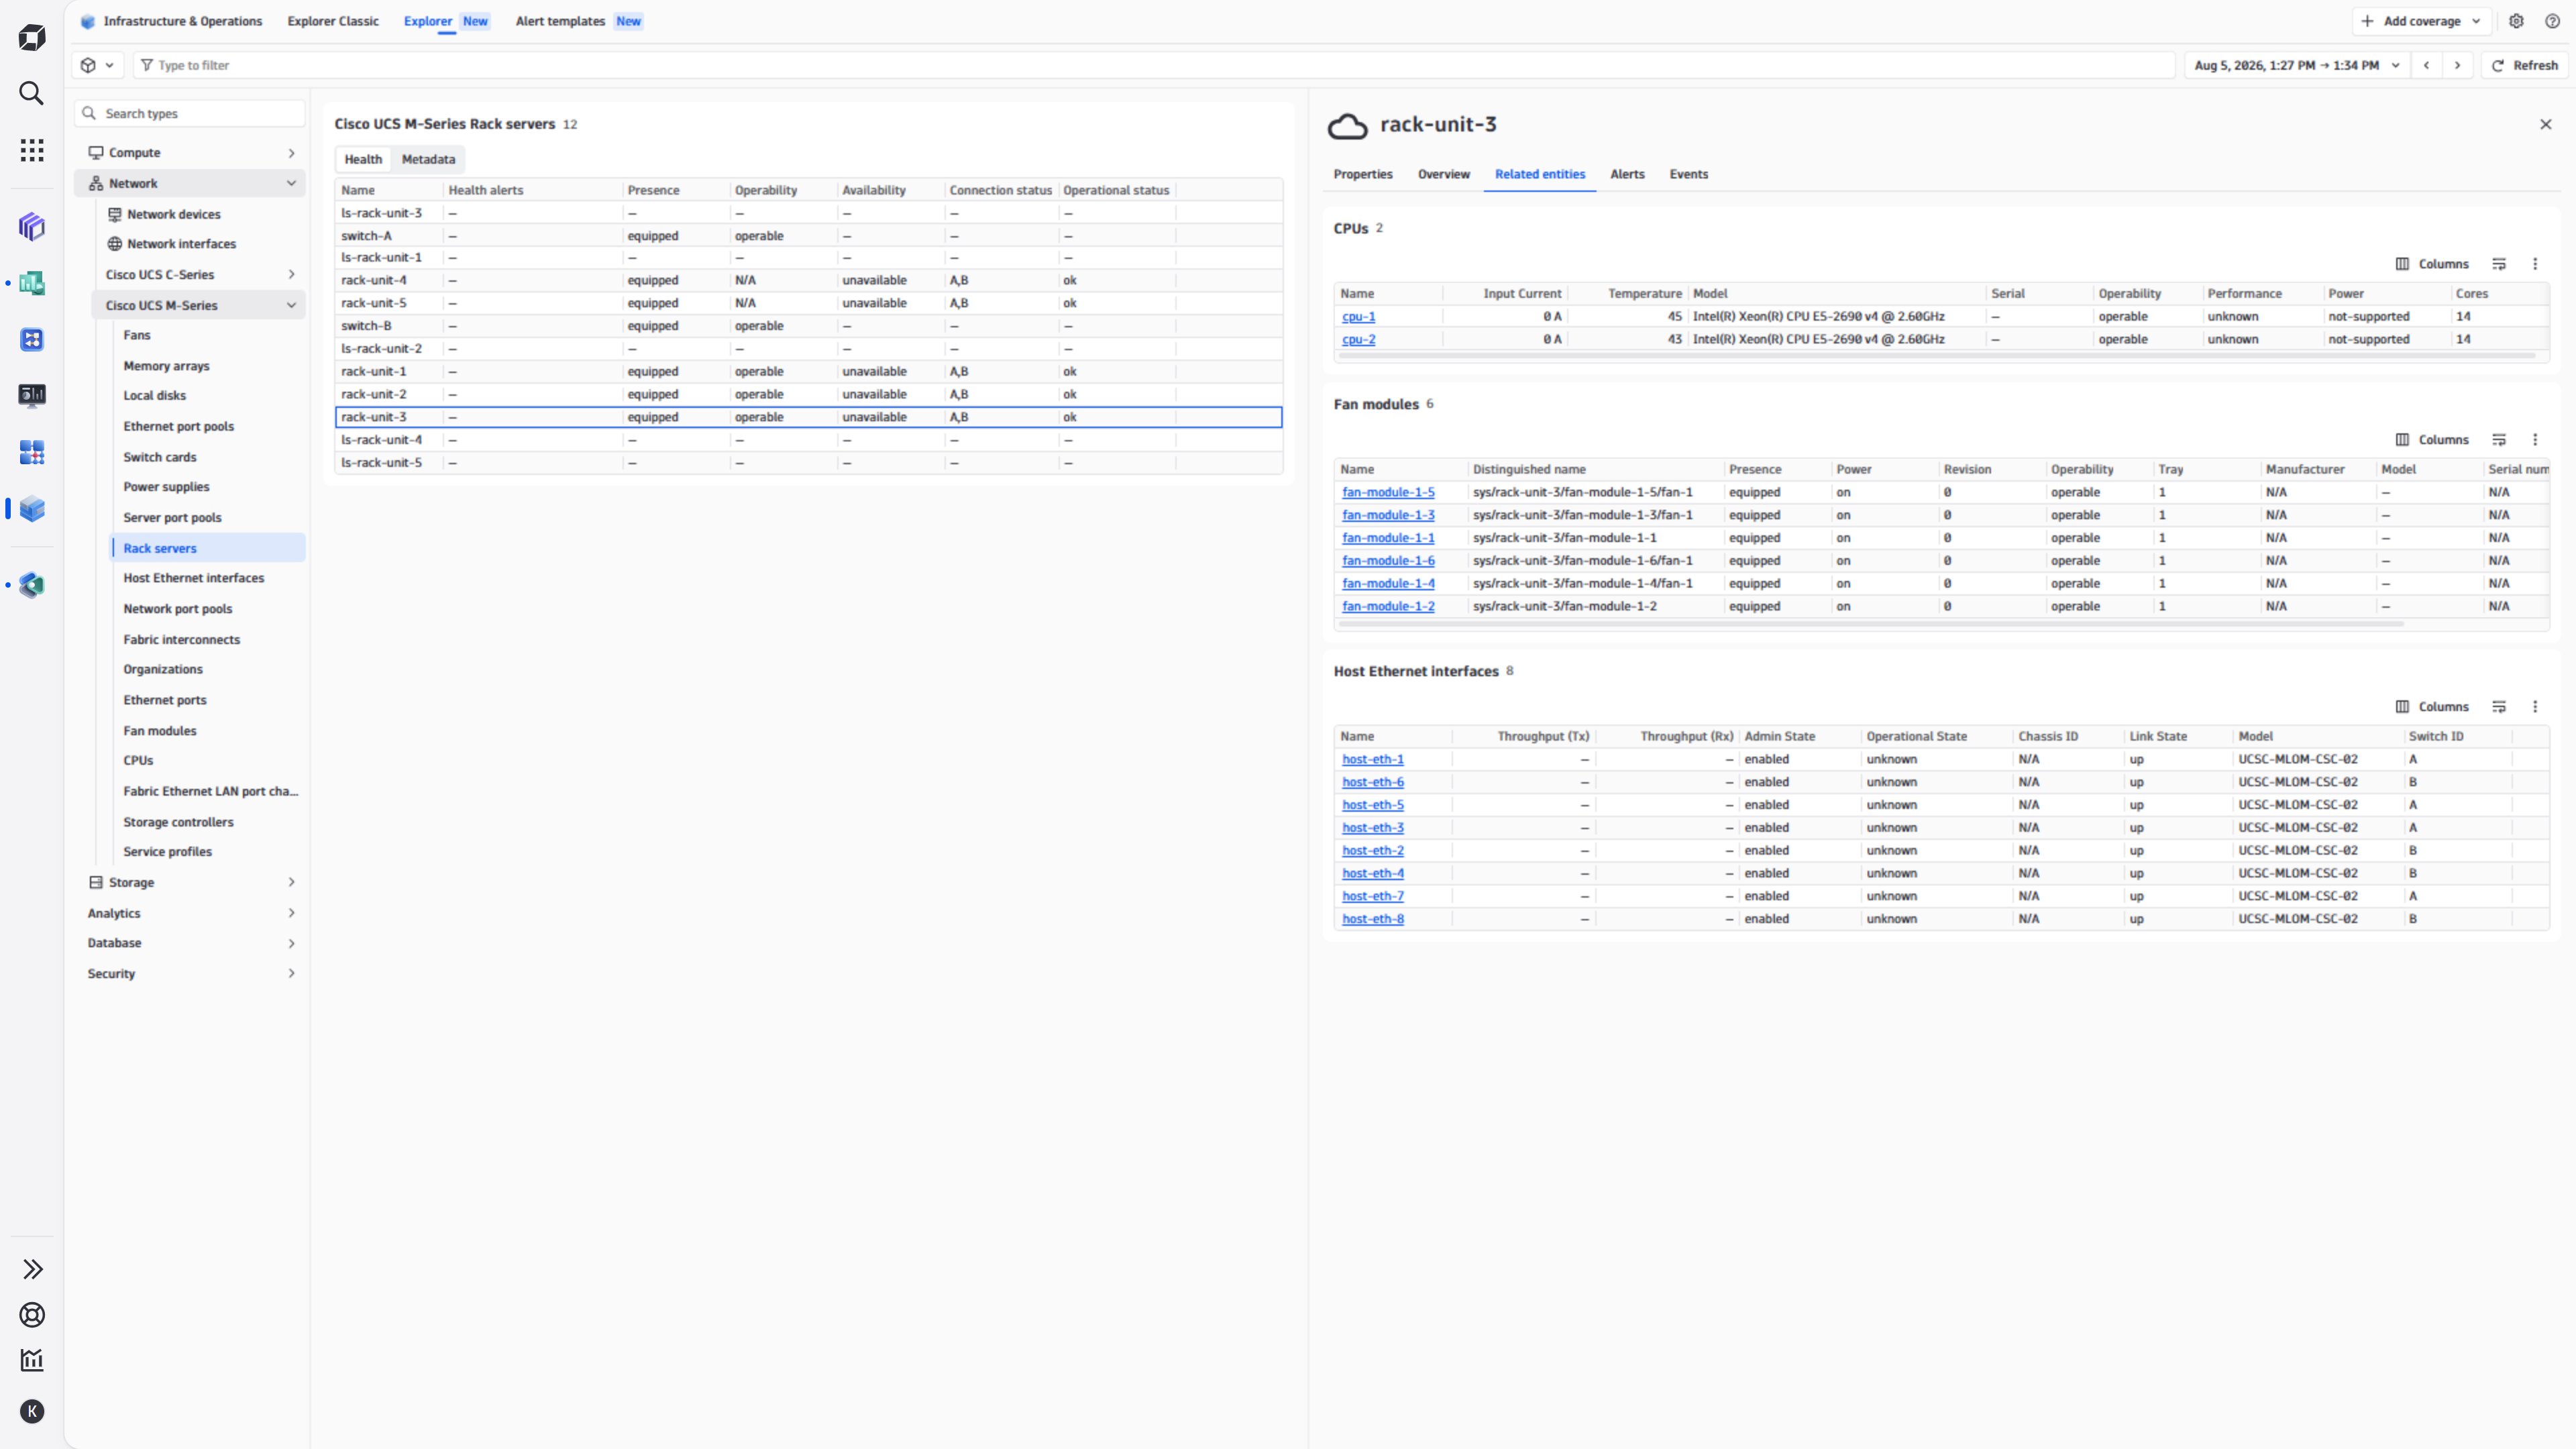
Task: Close the rack-unit-3 details panel
Action: tap(2546, 124)
